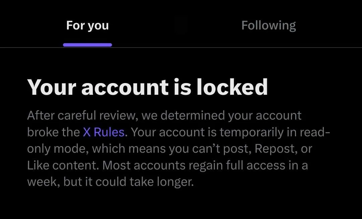Open the Following tab
362x219 pixels.
268,26
